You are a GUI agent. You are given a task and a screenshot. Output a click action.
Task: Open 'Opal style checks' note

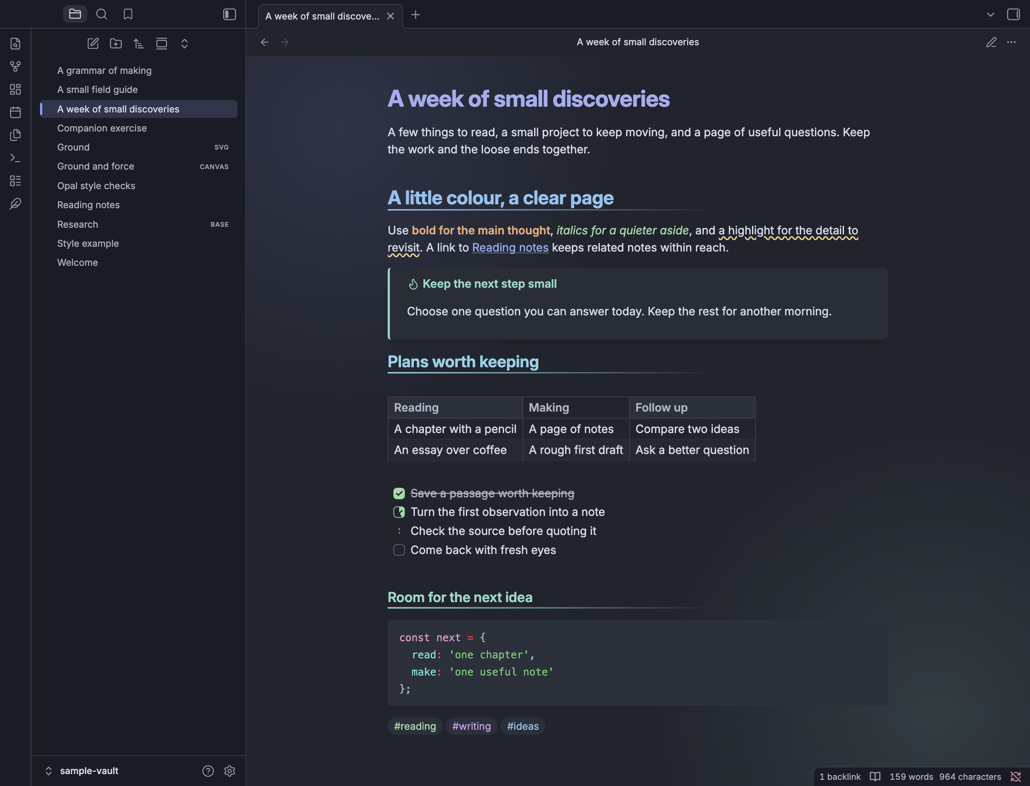(139, 186)
